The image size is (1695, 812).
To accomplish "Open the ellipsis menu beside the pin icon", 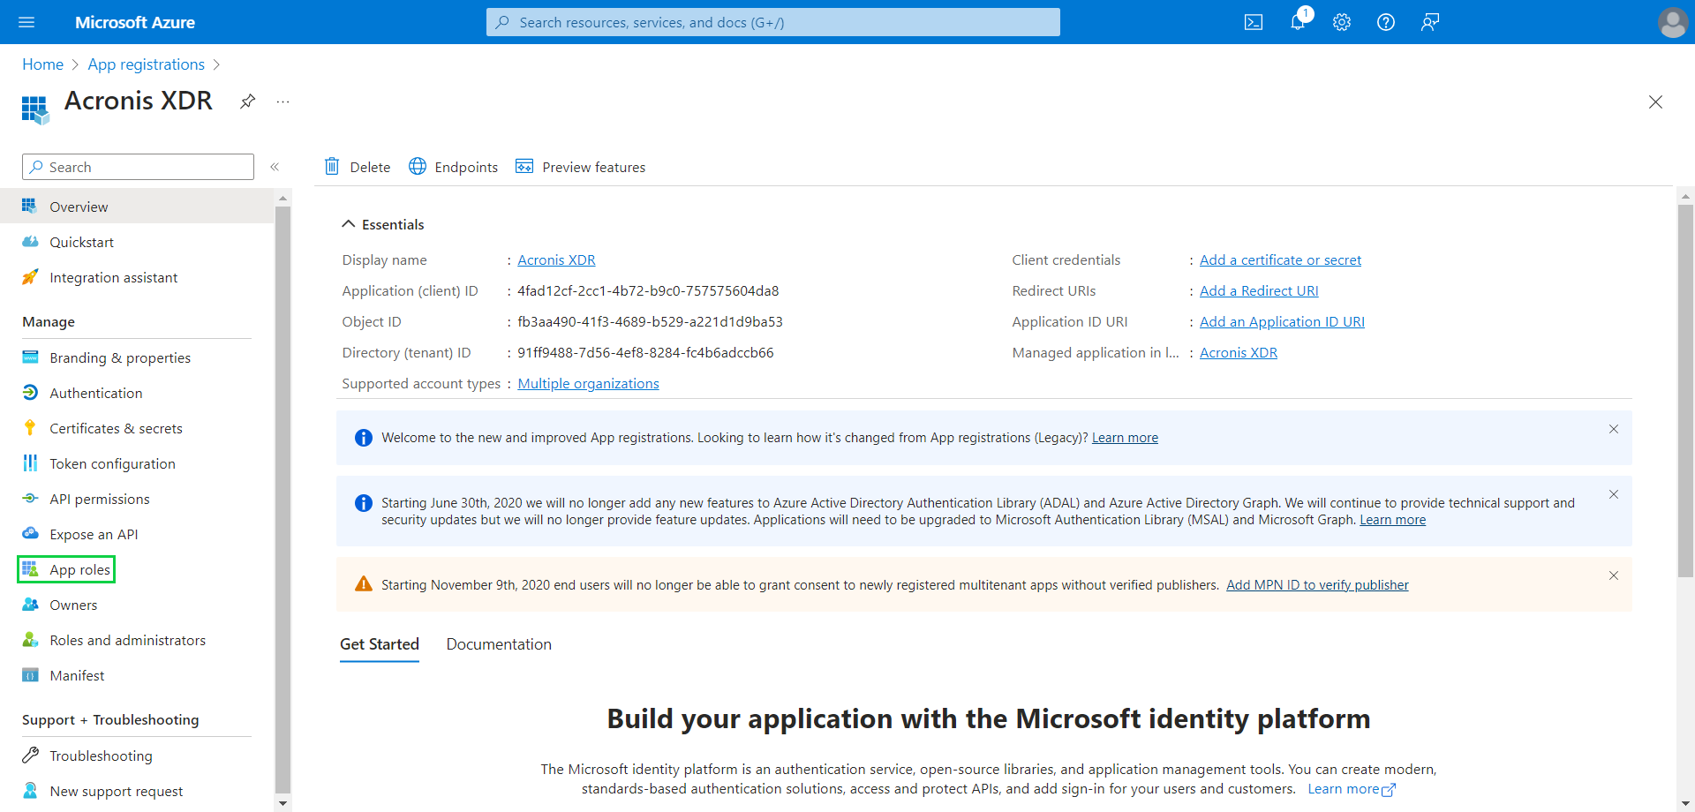I will (282, 101).
